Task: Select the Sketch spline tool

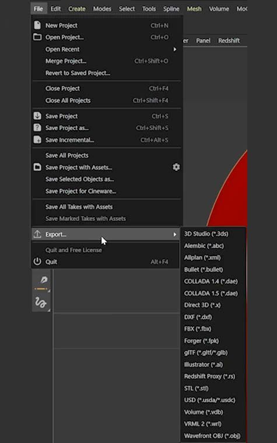Action: pos(40,302)
